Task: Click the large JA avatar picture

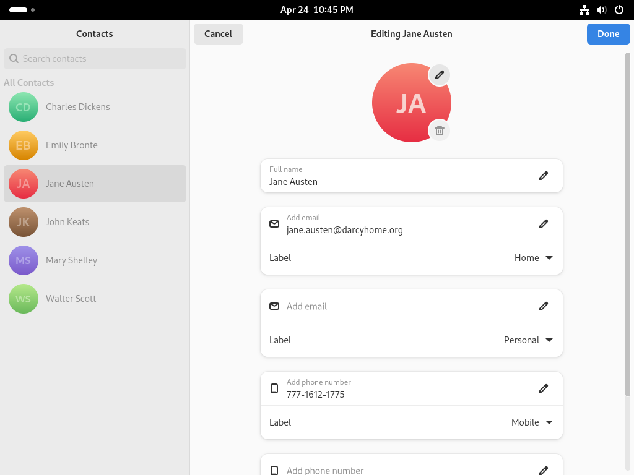Action: (x=412, y=103)
